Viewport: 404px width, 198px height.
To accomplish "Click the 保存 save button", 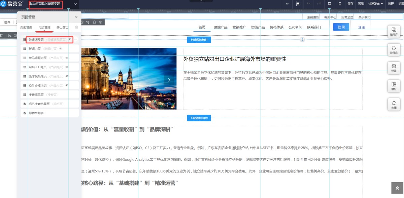I will [x=350, y=4].
